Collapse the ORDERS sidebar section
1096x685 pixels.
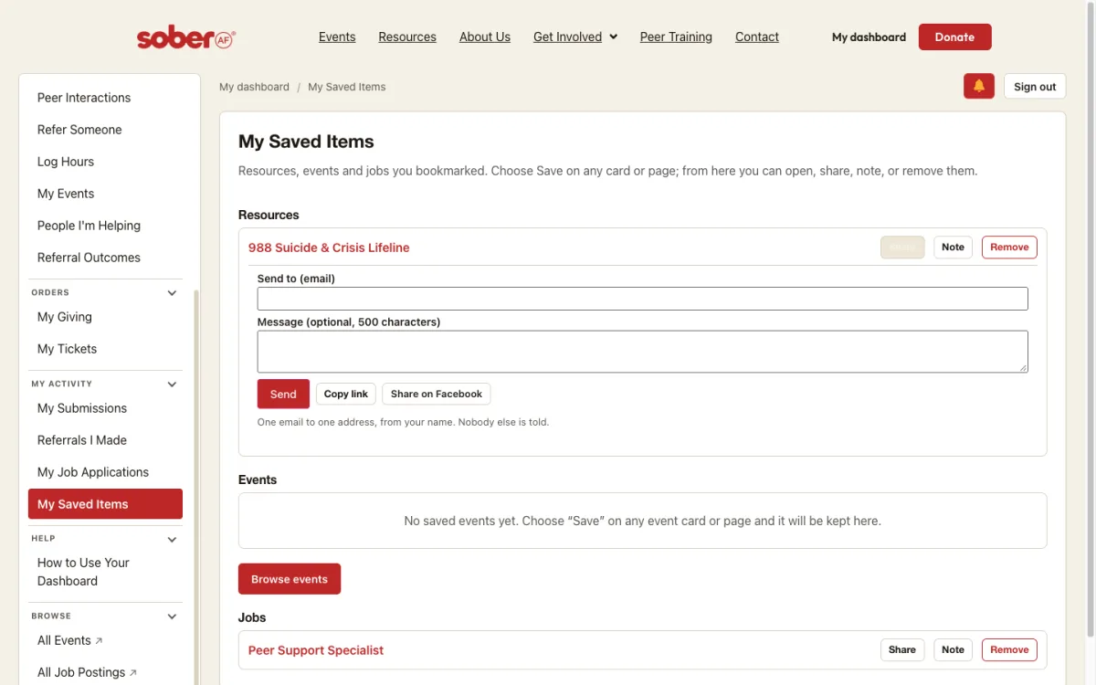click(x=172, y=293)
